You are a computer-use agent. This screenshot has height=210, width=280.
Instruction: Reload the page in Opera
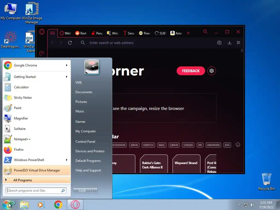(70, 43)
